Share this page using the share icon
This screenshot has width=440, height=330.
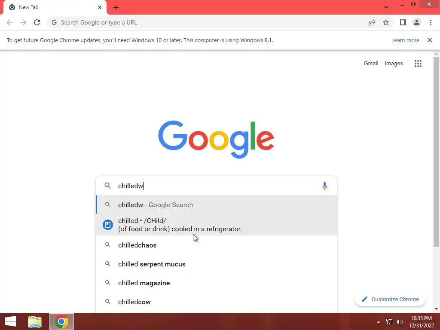(x=372, y=22)
